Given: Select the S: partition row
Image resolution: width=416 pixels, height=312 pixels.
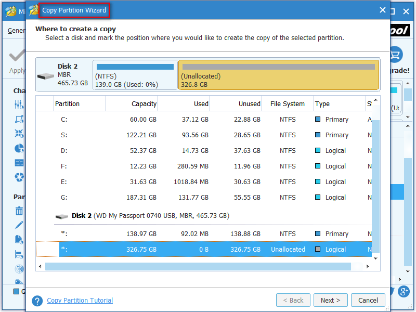Looking at the screenshot, I should [x=204, y=135].
